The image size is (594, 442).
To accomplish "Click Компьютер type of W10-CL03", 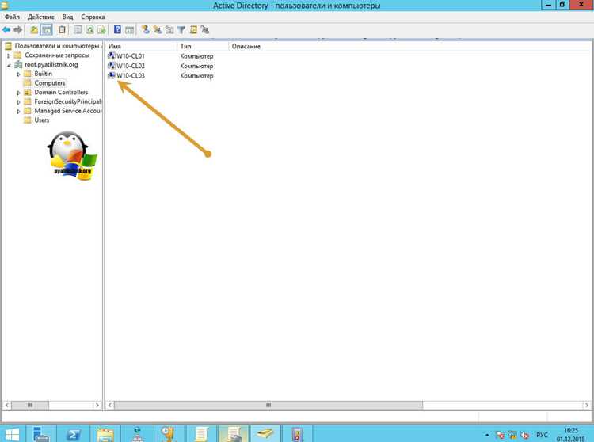I will [196, 76].
